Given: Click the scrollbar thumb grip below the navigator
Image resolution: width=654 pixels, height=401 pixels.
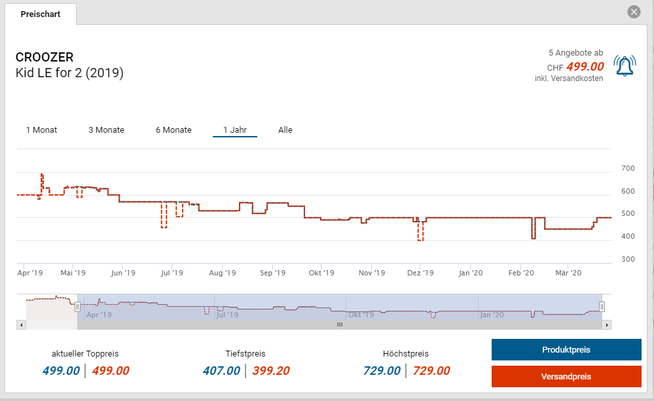Looking at the screenshot, I should pos(339,324).
